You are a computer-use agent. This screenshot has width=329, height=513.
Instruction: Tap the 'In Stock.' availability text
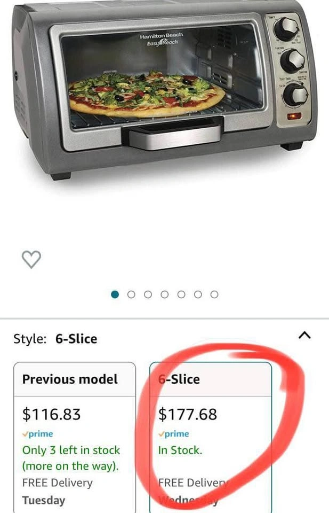(x=180, y=450)
